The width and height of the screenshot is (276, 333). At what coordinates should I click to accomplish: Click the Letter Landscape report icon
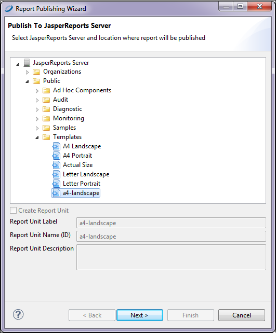(x=56, y=174)
